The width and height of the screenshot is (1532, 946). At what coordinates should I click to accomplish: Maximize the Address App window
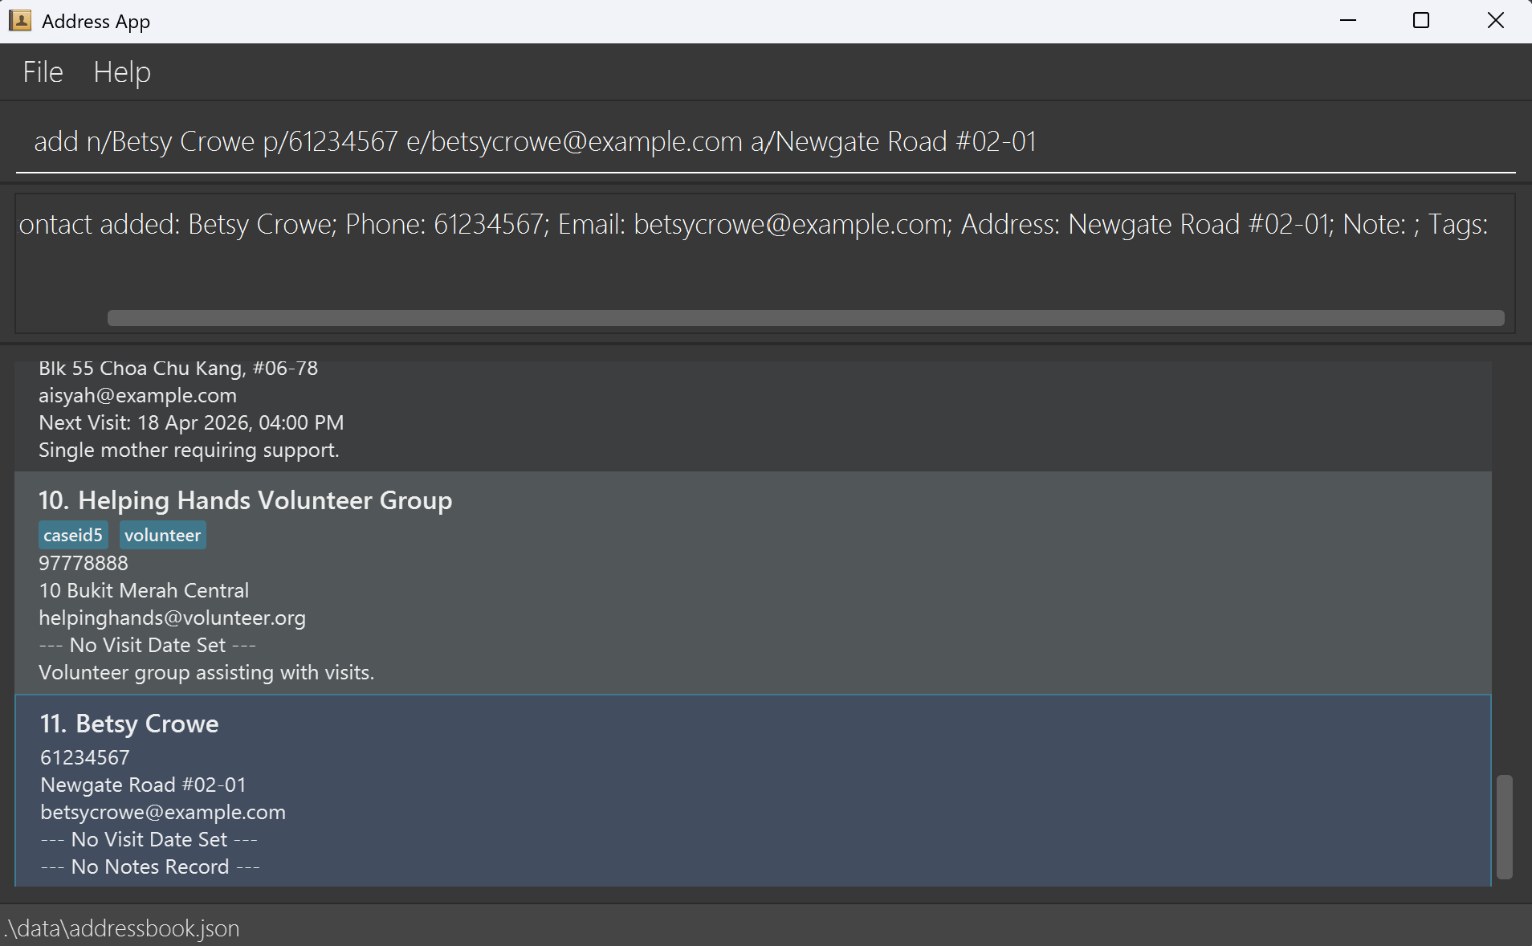pyautogui.click(x=1420, y=21)
